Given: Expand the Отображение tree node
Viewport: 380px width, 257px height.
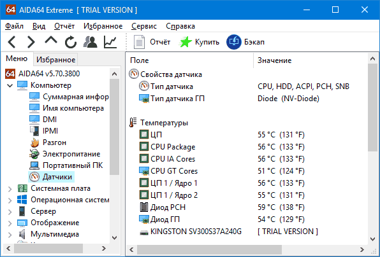Looking at the screenshot, I should tap(10, 223).
